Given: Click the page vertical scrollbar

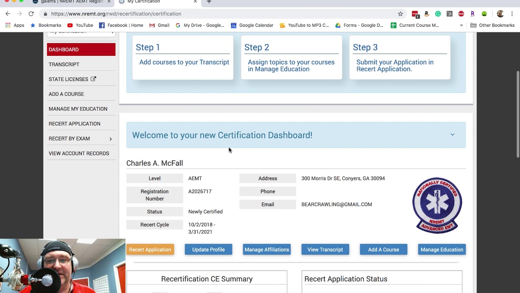Looking at the screenshot, I should 518,114.
